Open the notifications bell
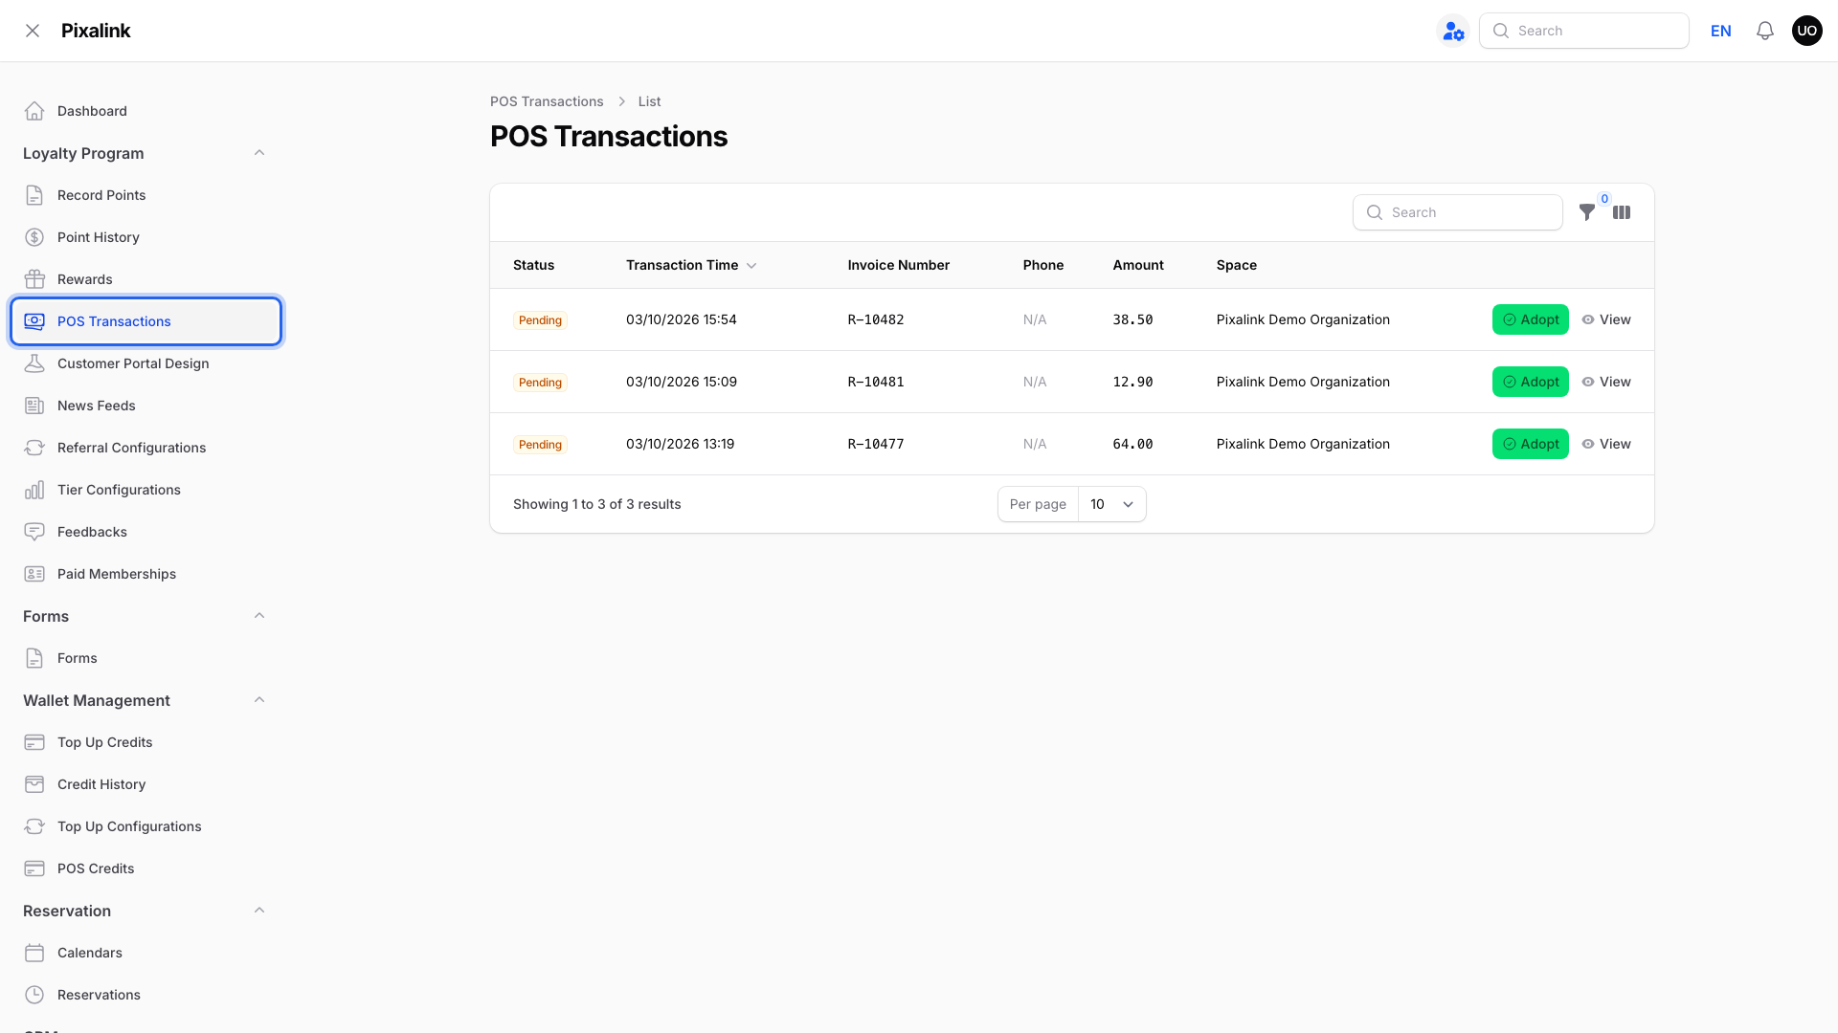 coord(1765,31)
